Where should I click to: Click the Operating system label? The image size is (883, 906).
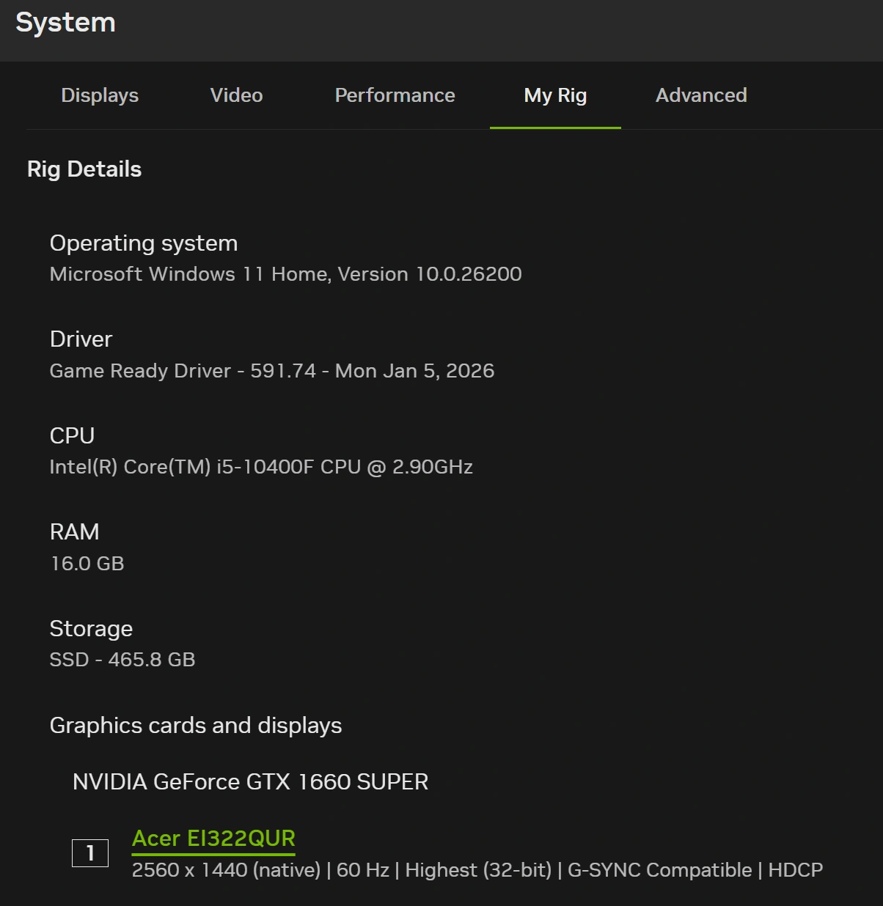coord(144,243)
